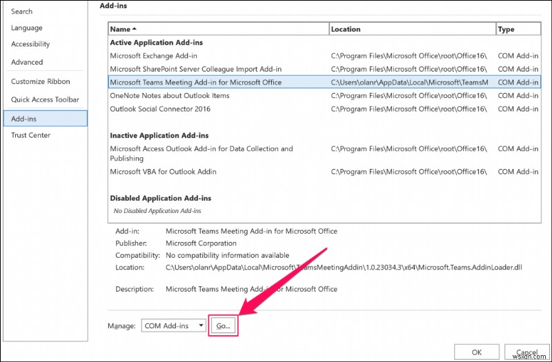Select Microsoft Exchange Add-in row

[x=324, y=56]
